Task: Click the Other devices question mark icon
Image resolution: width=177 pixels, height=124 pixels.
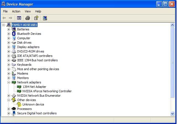Action: tap(14, 100)
